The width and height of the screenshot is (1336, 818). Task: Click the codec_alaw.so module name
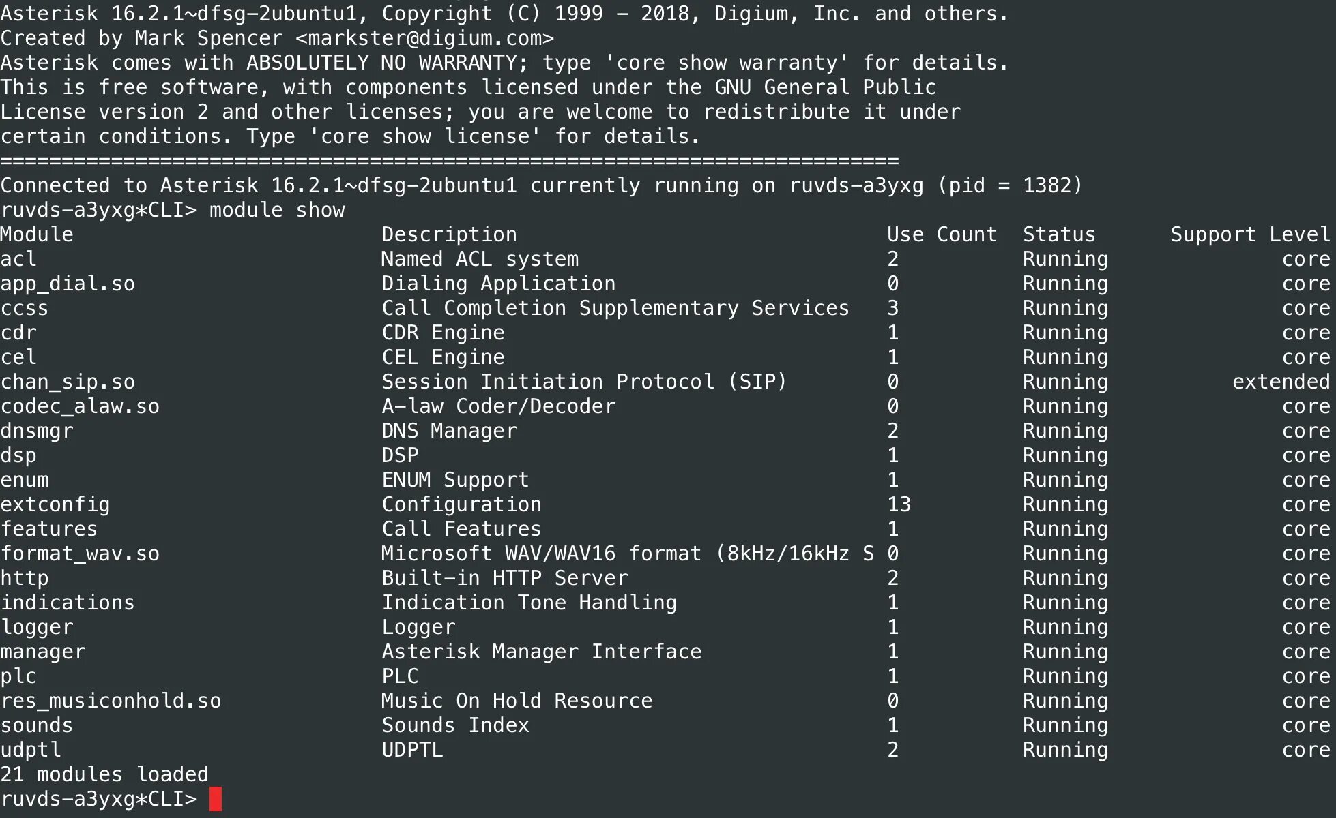click(80, 406)
